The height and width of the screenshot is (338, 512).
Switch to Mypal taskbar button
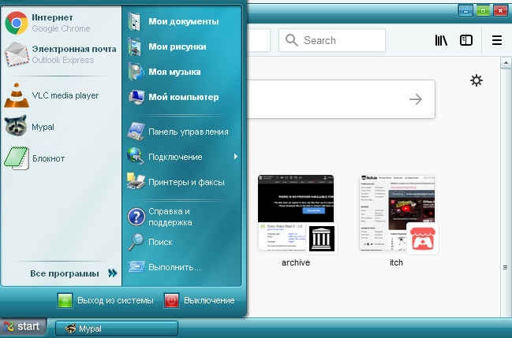point(117,329)
